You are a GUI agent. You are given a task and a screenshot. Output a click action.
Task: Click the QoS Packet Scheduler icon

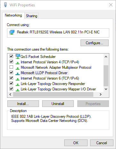(x=18, y=56)
